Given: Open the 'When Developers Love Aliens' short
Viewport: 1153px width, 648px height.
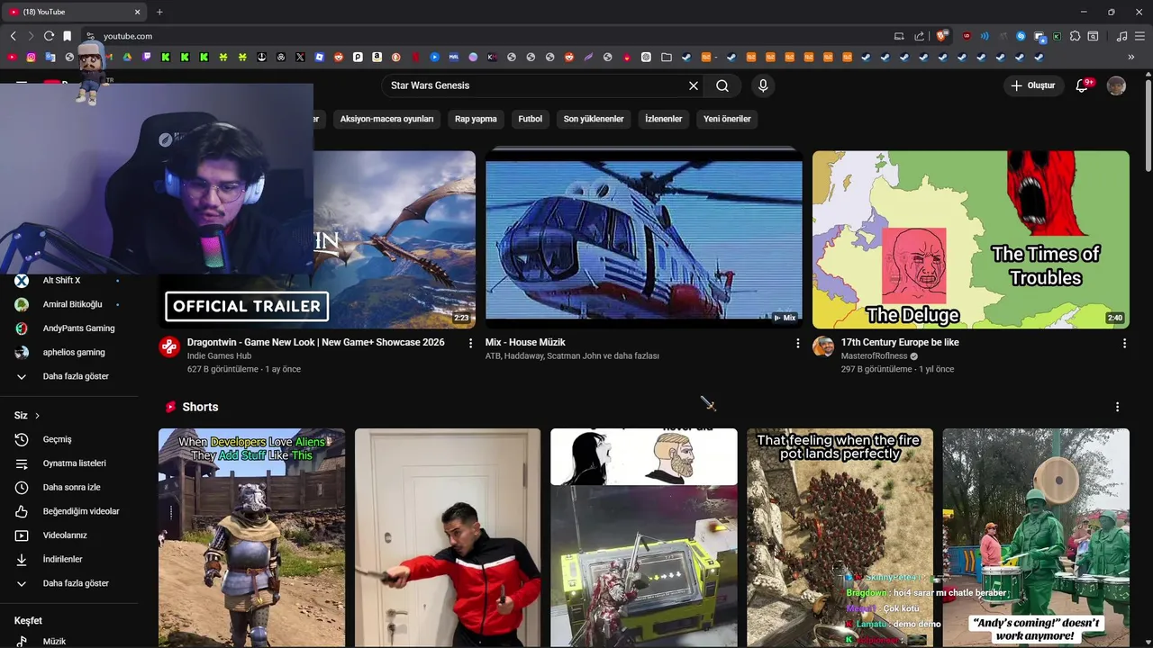Looking at the screenshot, I should pos(251,537).
